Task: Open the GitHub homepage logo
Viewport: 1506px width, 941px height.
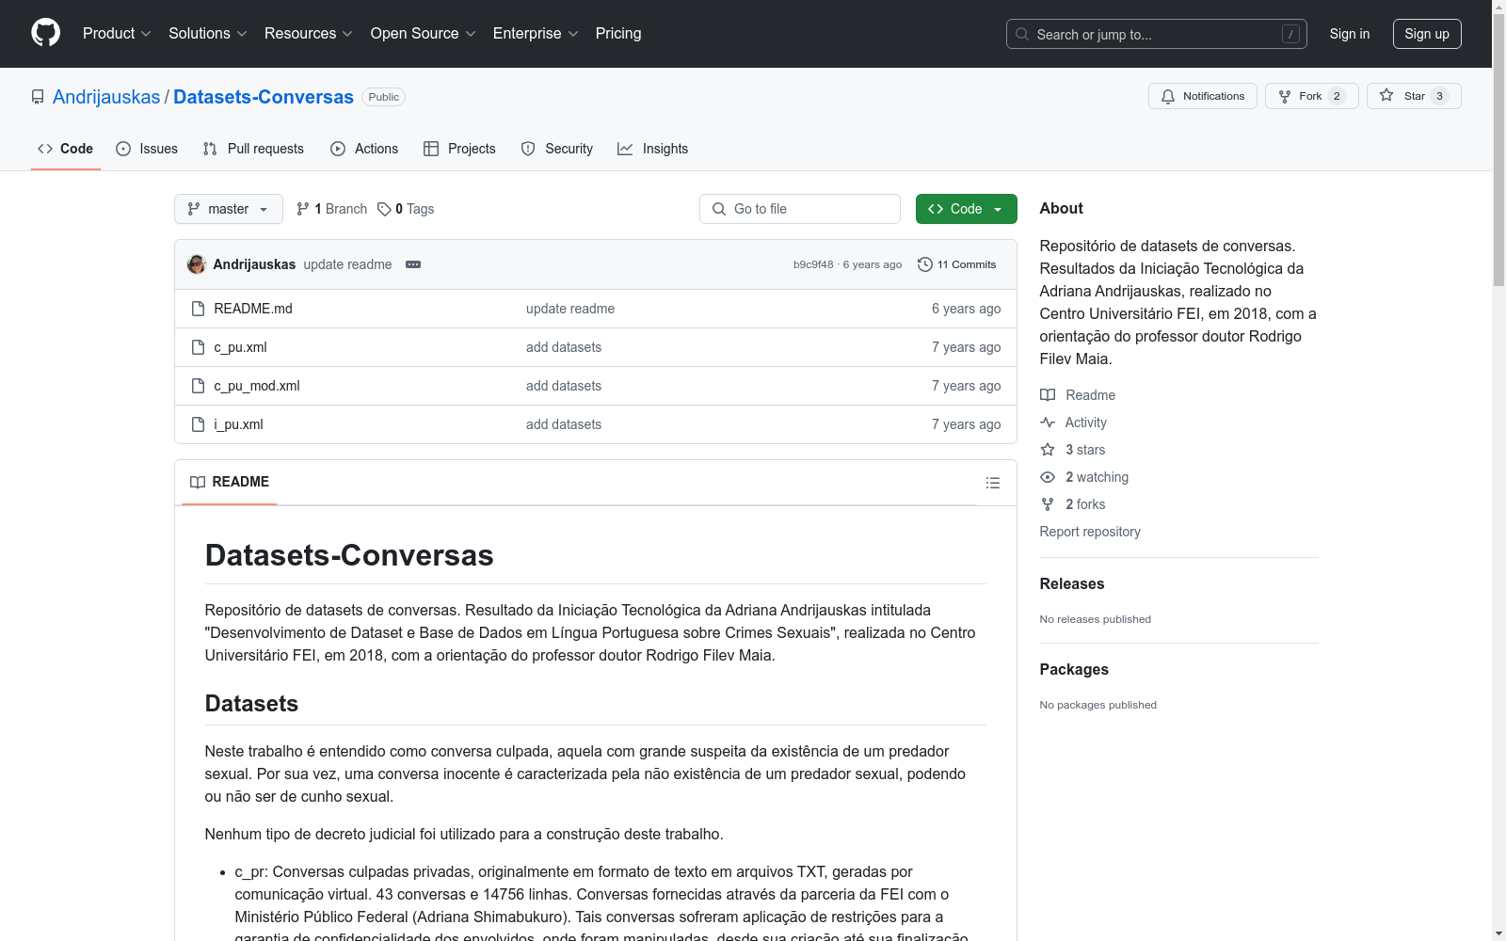Action: [x=45, y=33]
